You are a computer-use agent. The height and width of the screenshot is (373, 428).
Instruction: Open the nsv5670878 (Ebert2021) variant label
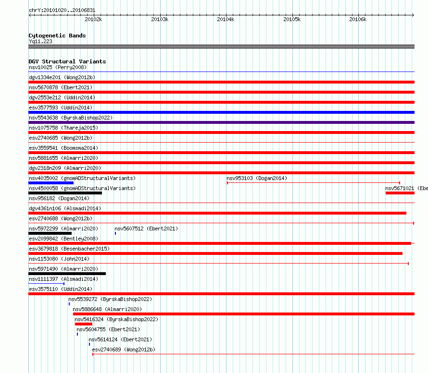pyautogui.click(x=61, y=87)
